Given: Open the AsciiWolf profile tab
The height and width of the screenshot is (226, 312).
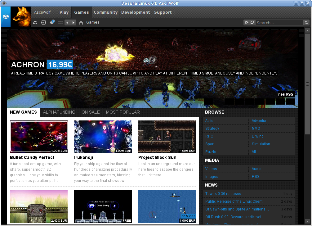Looking at the screenshot, I should (x=42, y=12).
